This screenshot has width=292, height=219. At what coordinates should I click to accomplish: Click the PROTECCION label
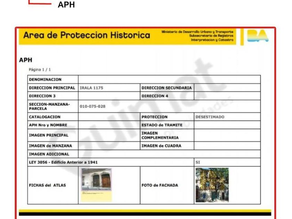click(154, 117)
